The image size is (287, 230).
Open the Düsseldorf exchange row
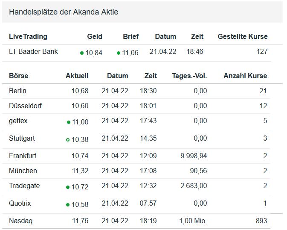[25, 106]
